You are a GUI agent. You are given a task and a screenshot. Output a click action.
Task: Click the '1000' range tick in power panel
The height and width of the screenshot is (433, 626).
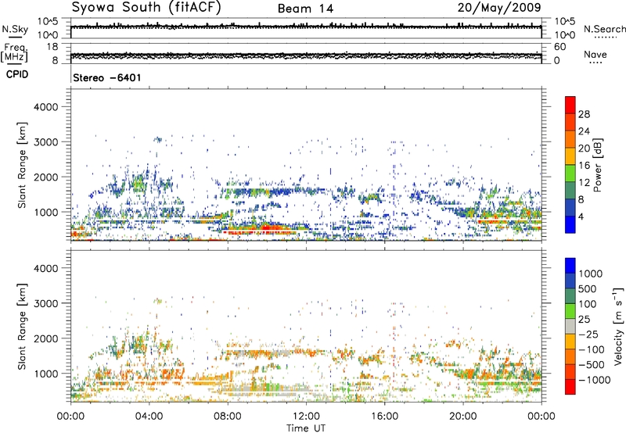pos(45,213)
